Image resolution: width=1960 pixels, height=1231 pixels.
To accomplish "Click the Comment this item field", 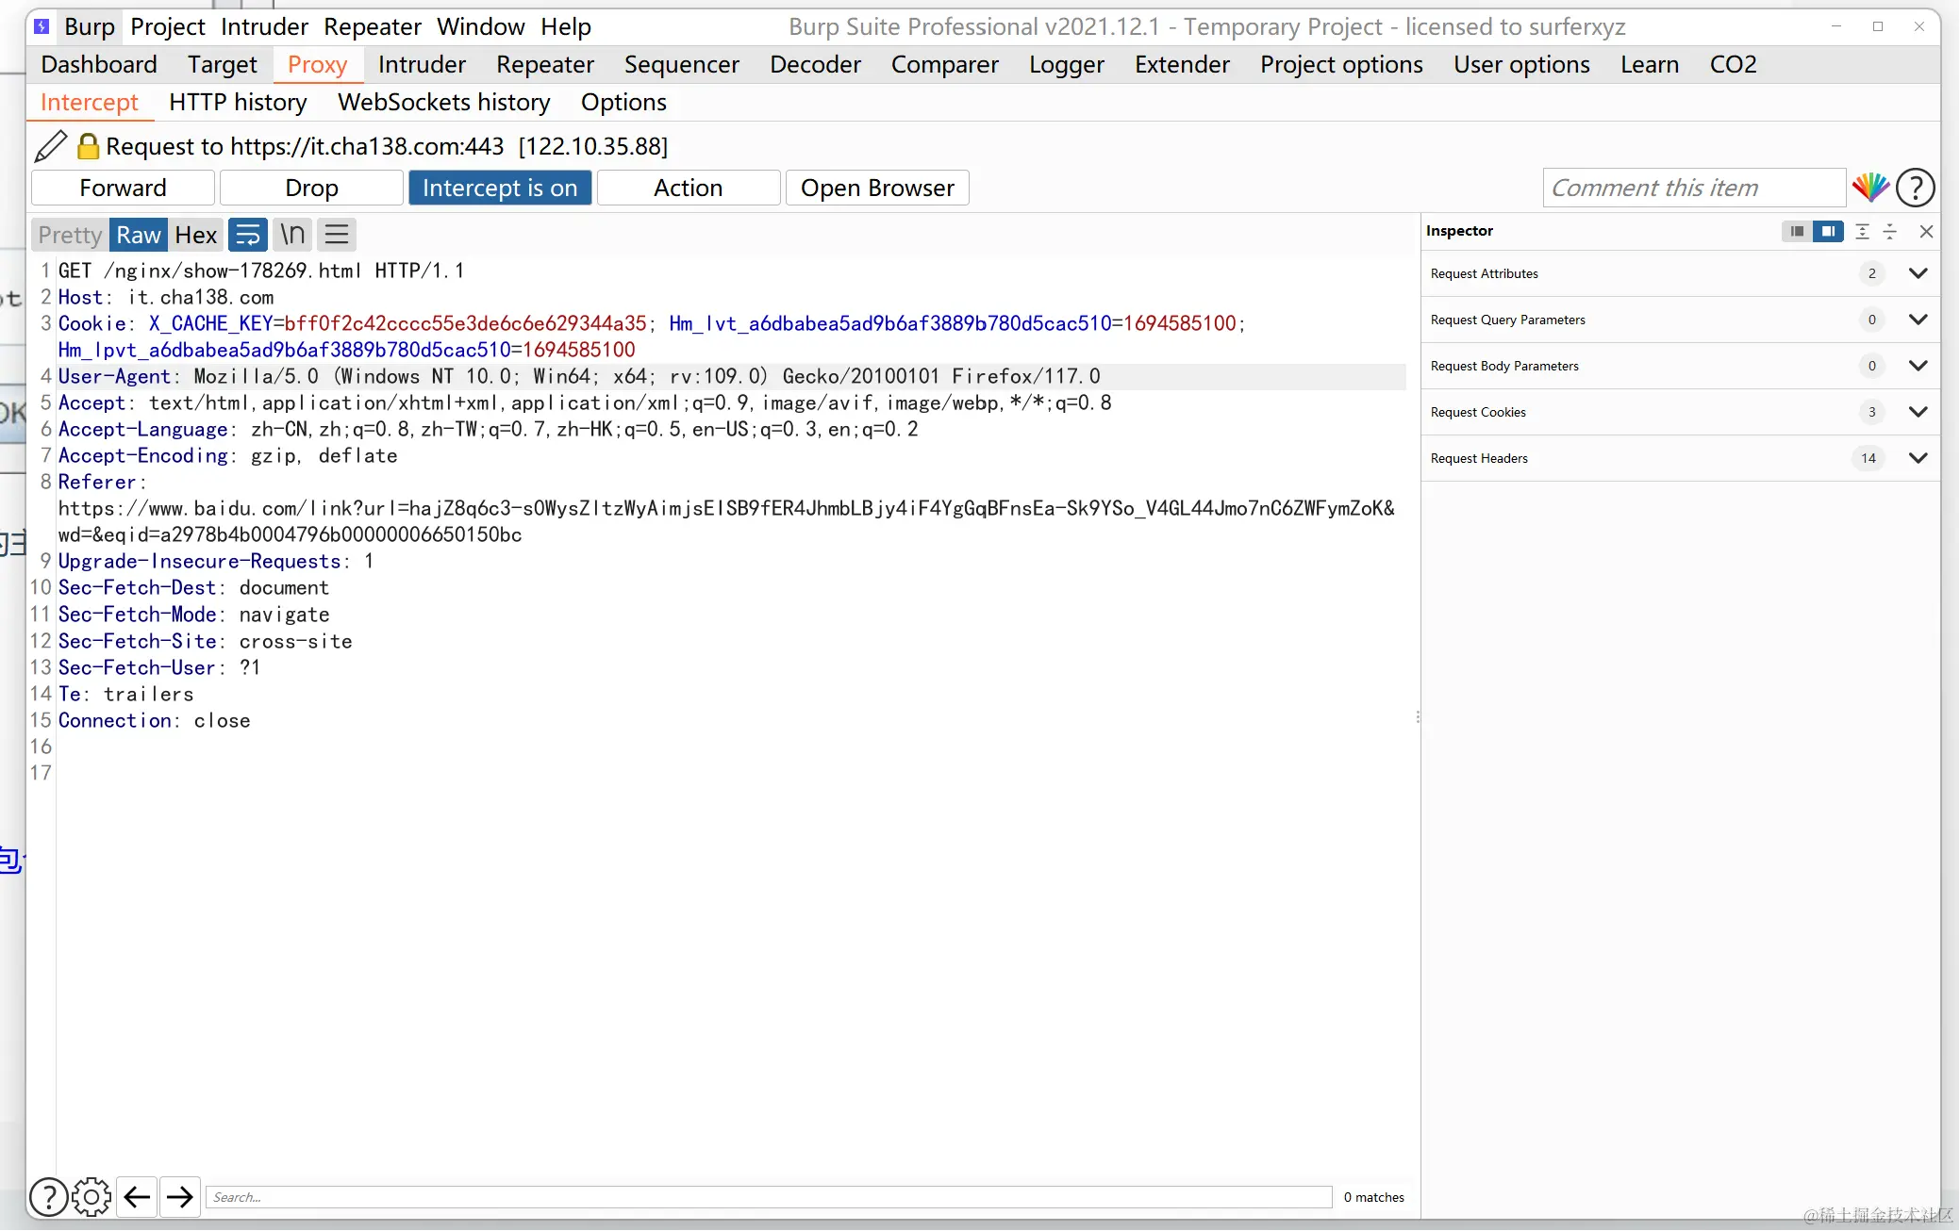I will pos(1692,188).
